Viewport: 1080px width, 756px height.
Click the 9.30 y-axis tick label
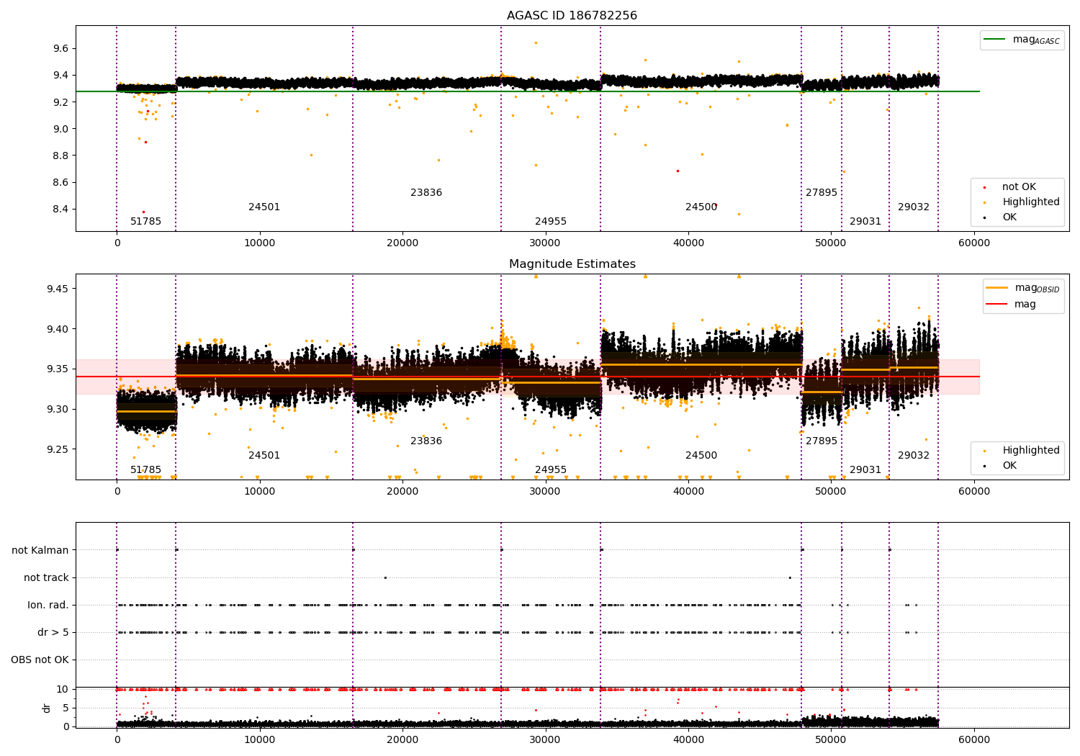pos(58,410)
